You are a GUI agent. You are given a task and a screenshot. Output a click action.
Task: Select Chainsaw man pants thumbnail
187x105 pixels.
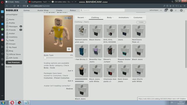coord(110,71)
